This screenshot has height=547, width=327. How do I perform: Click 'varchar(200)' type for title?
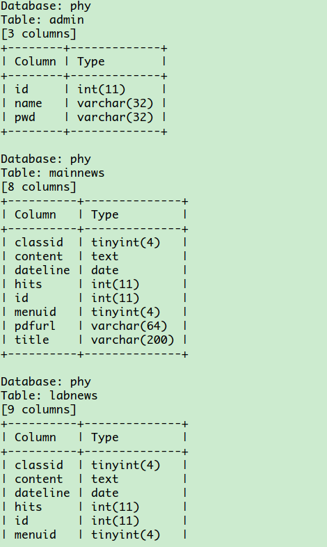[x=132, y=340]
